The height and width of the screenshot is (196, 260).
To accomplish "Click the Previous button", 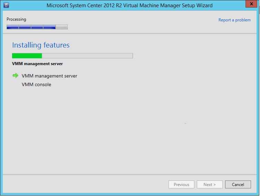I will pyautogui.click(x=181, y=184).
